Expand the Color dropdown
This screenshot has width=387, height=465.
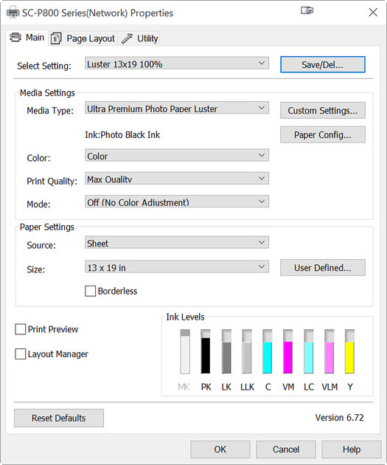coord(177,156)
